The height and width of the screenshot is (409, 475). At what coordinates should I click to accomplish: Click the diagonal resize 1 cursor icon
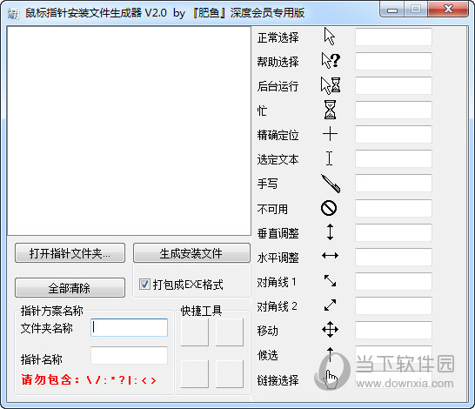[x=330, y=280]
